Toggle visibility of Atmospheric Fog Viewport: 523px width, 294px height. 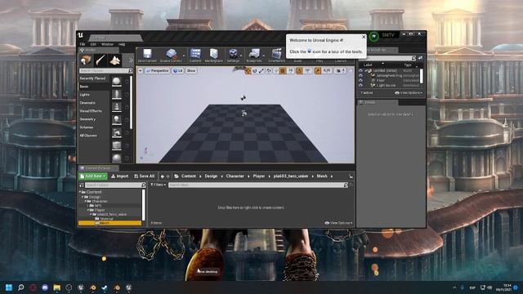tap(360, 76)
